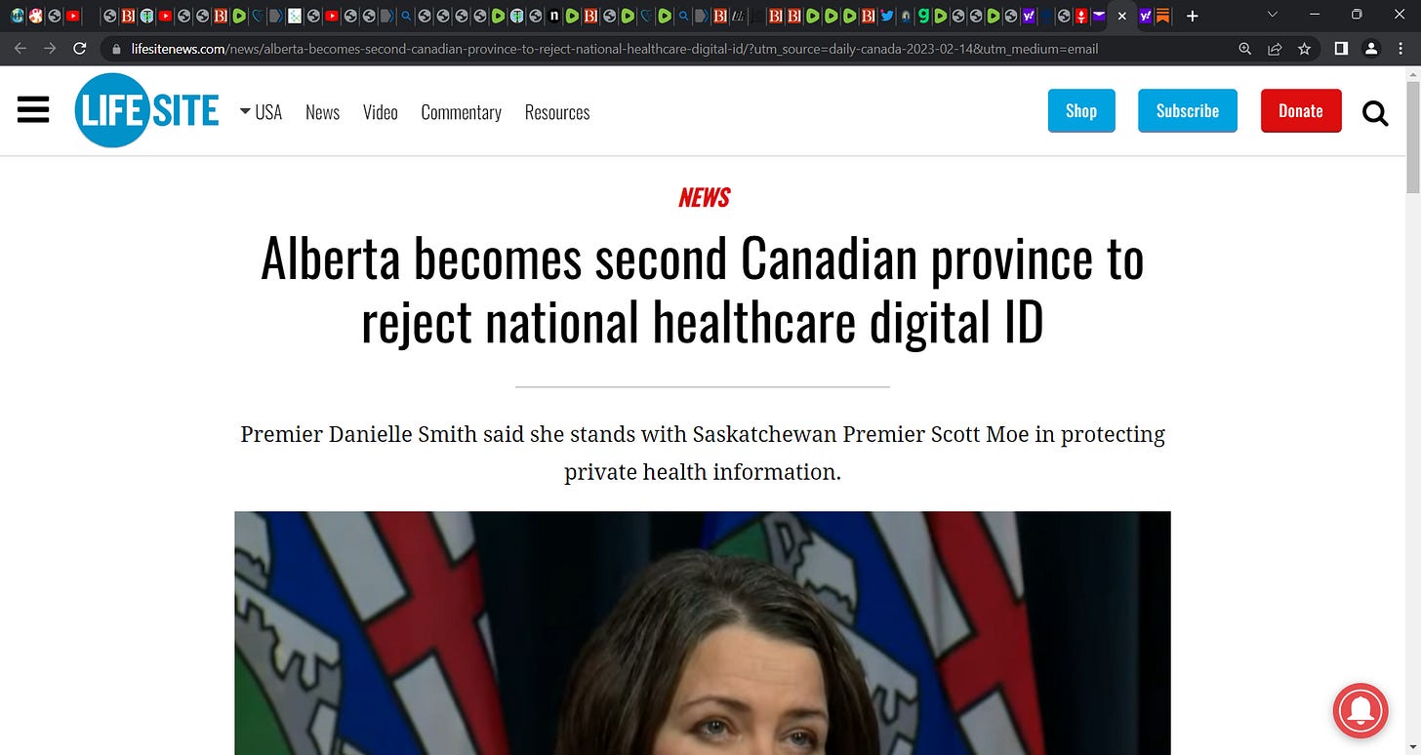Expand the USA region dropdown
Viewport: 1421px width, 755px height.
(x=261, y=112)
